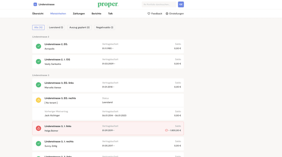
Task: Select the Alle (16) filter
Action: tap(38, 27)
